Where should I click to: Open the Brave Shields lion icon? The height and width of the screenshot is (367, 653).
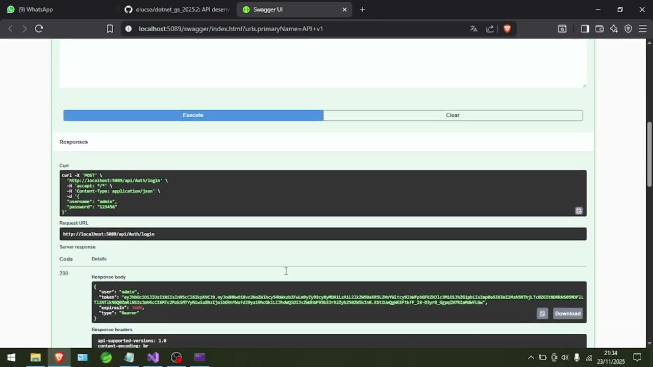click(507, 29)
